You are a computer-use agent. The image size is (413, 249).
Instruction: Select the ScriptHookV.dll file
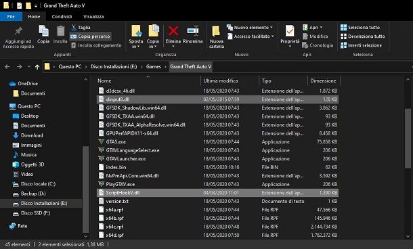point(217,193)
